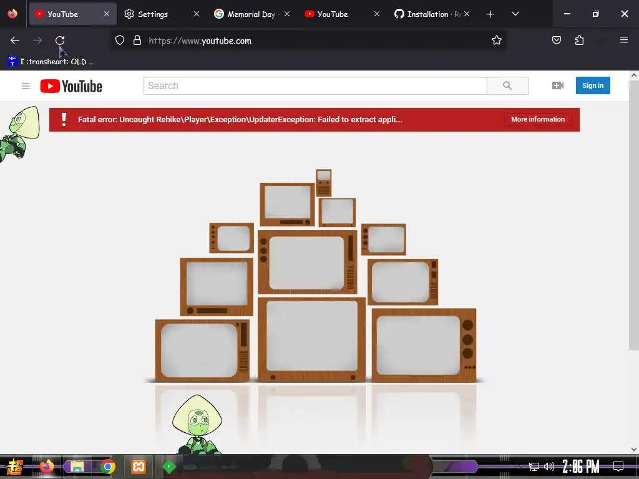Close the Settings tab
Viewport: 639px width, 479px height.
pos(197,14)
